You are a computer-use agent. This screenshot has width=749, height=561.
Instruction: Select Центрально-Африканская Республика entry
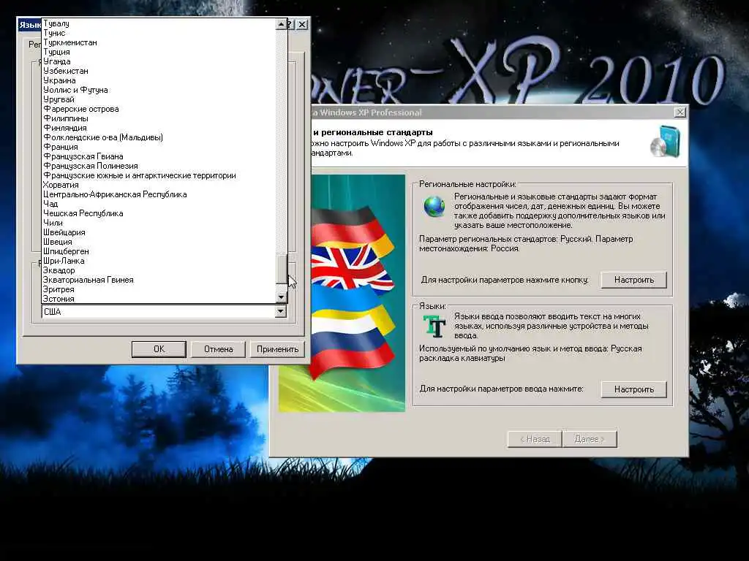click(x=159, y=194)
